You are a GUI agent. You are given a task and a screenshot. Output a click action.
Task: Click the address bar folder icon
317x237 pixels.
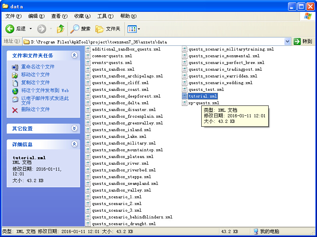(x=26, y=42)
